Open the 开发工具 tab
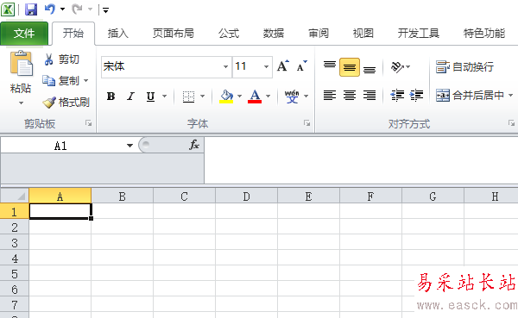 (418, 34)
